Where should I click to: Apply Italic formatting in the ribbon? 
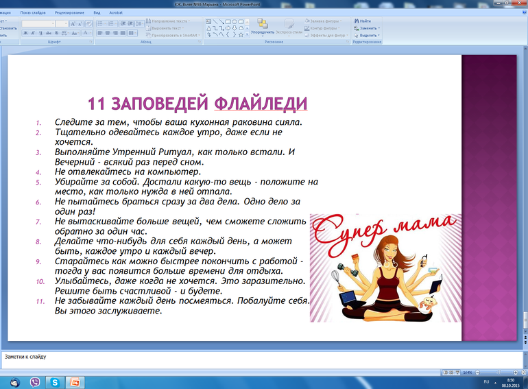point(32,33)
